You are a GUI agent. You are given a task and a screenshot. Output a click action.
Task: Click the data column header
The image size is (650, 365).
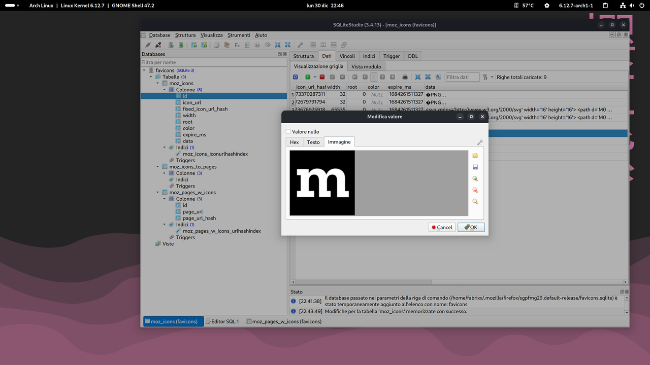click(525, 87)
